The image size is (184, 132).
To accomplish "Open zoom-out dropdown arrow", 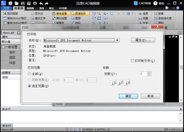I will pyautogui.click(x=107, y=18).
